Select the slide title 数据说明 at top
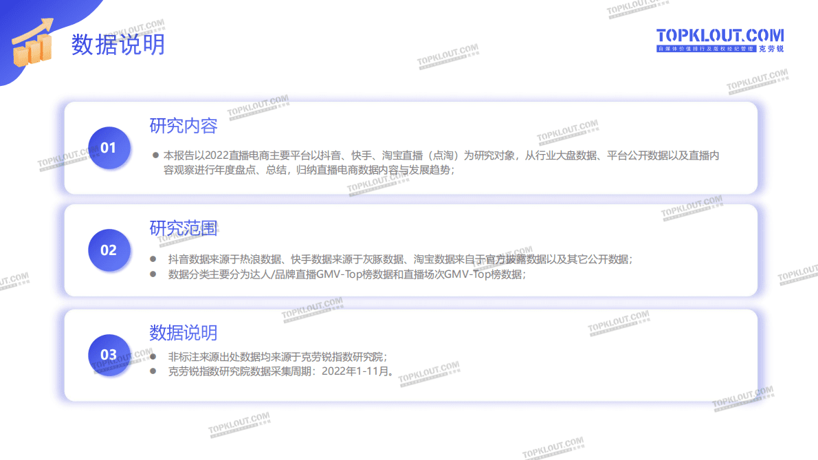818x460 pixels. click(x=118, y=45)
